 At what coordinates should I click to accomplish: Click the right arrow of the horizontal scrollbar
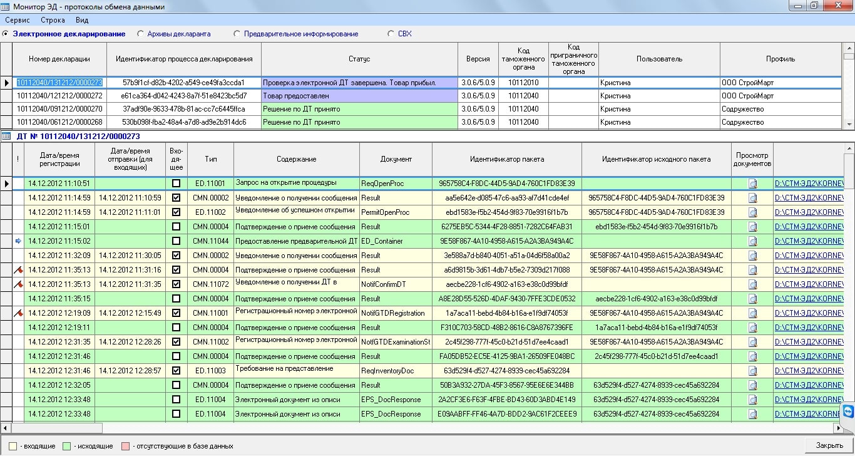pos(838,428)
